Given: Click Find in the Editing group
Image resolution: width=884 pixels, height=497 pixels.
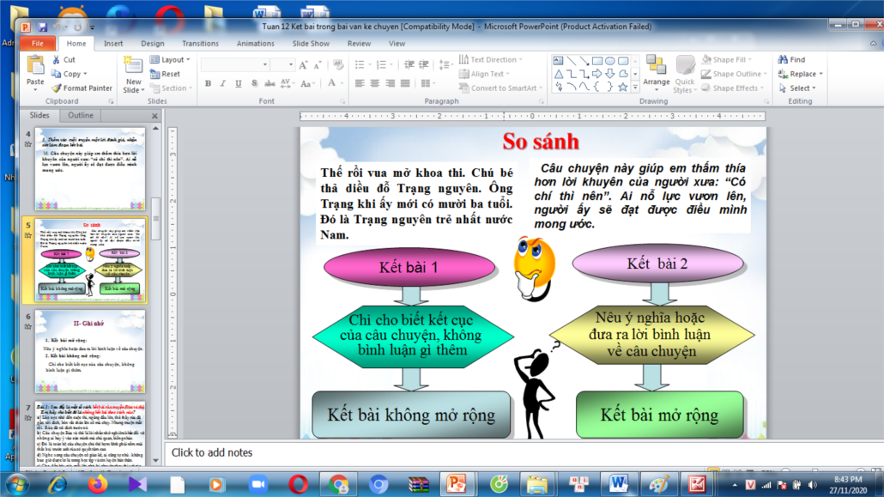Looking at the screenshot, I should click(791, 60).
